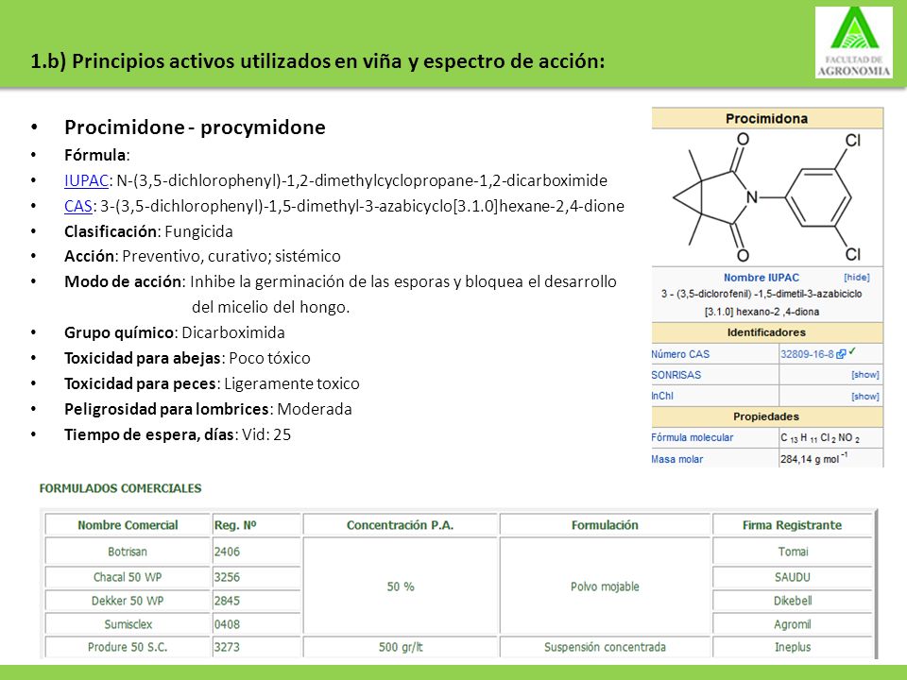
Task: Open the IUPAC hyperlink in the bullet list
Action: click(86, 180)
